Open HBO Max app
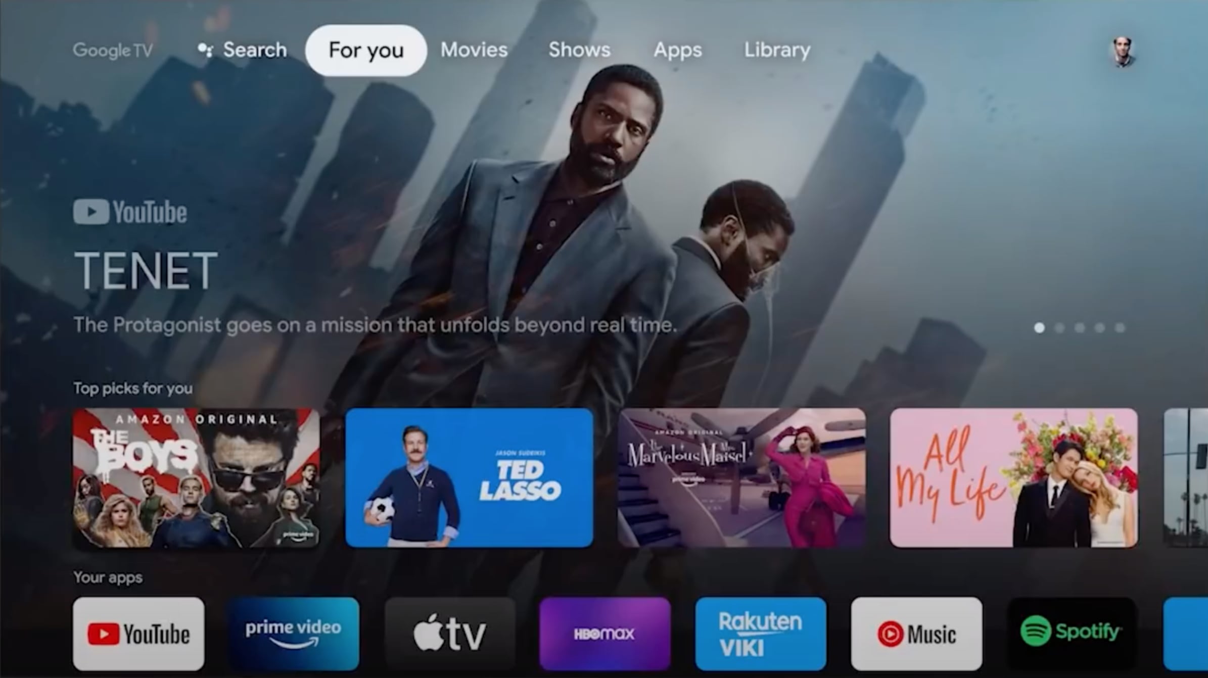Viewport: 1208px width, 678px height. click(x=605, y=633)
